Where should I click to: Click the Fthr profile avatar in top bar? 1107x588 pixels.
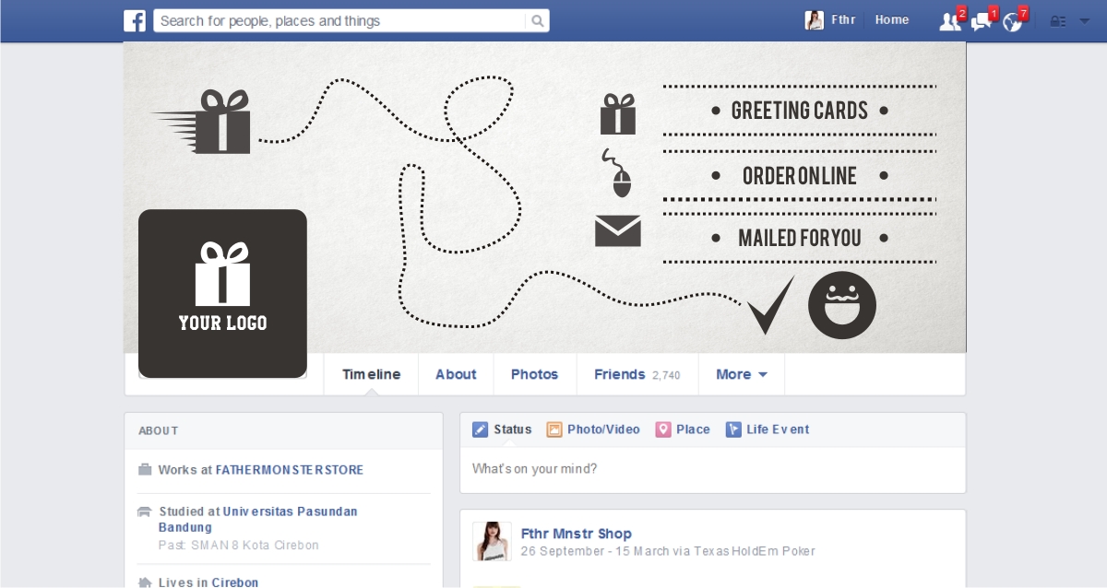[815, 20]
